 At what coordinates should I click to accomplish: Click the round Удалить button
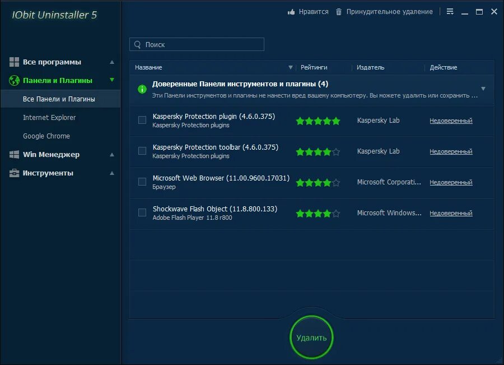click(311, 338)
